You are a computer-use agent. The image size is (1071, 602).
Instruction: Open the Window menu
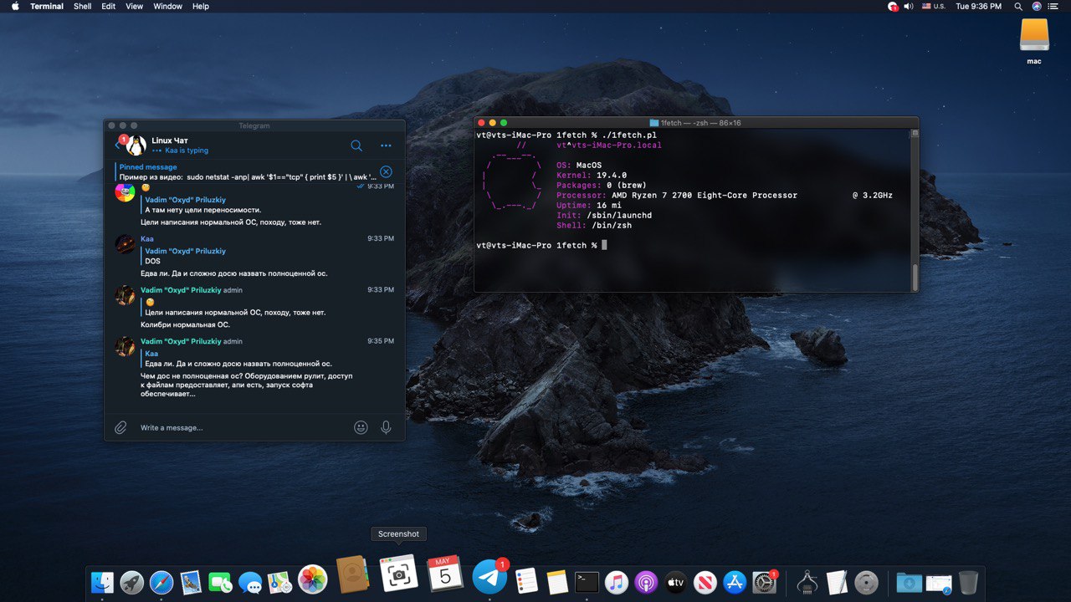(x=167, y=6)
